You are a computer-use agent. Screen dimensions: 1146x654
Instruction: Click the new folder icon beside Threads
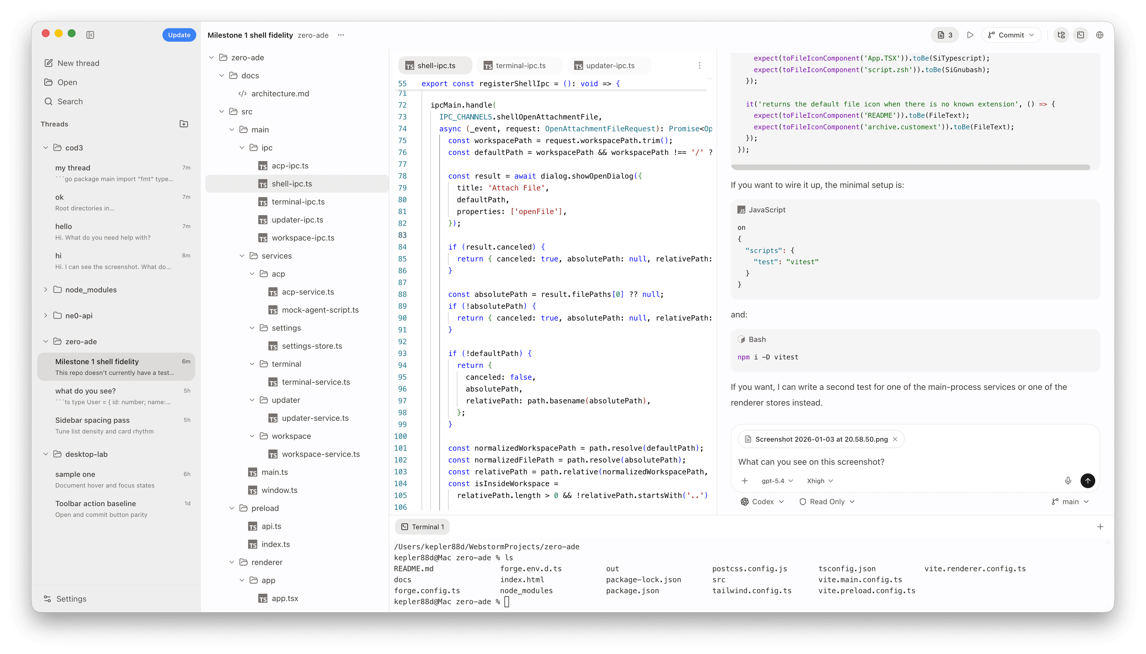click(184, 124)
